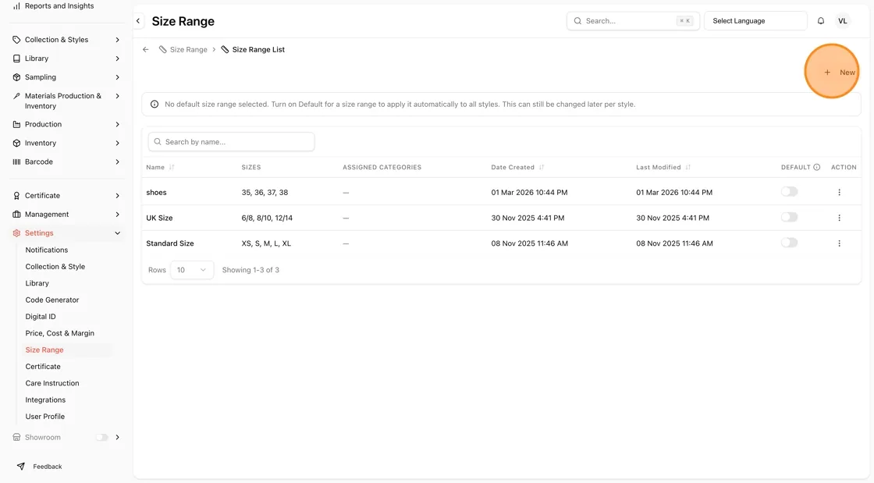Click the Materials Production tool icon
This screenshot has height=483, width=874.
tap(16, 96)
